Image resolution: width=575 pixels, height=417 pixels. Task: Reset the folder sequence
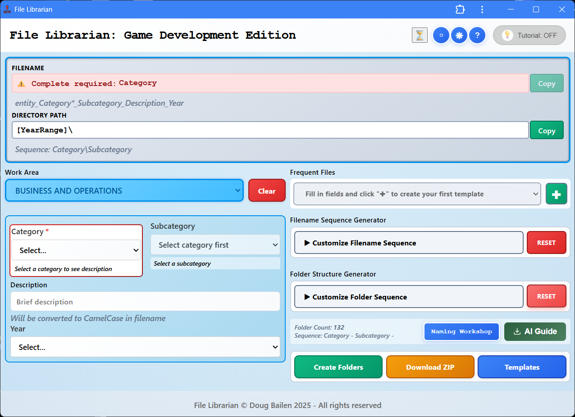546,296
